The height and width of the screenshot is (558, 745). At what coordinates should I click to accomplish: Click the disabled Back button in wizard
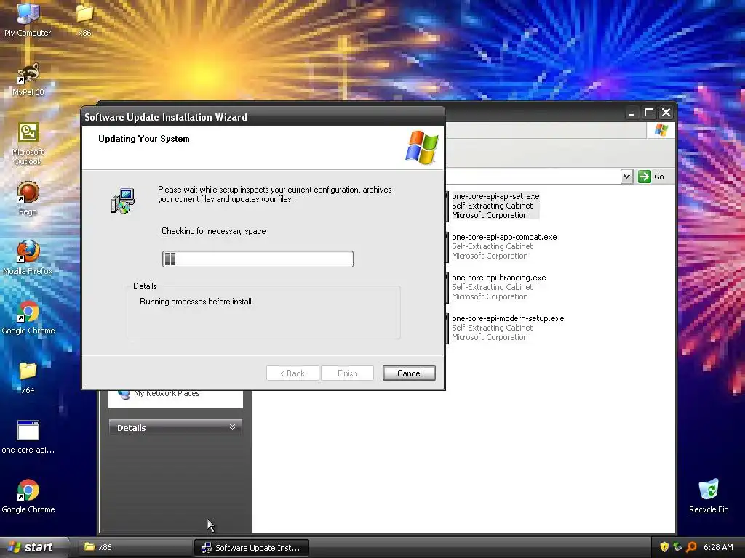[x=292, y=373]
